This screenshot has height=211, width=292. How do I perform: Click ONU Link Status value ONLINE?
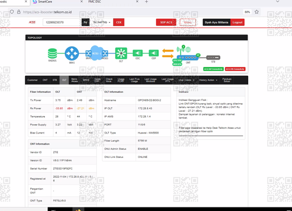[x=142, y=157]
